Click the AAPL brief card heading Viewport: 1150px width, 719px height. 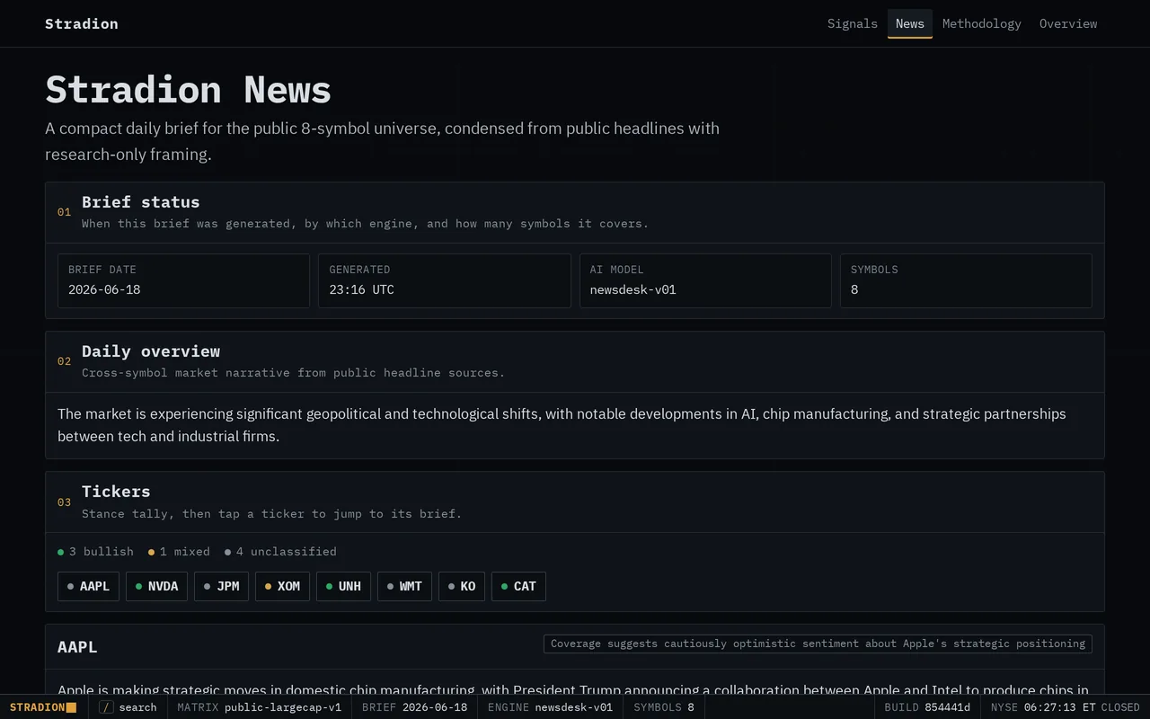[77, 647]
